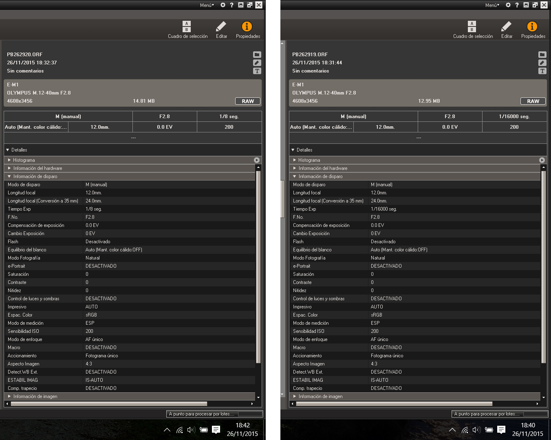The image size is (551, 440).
Task: Click horizontal scrollbar in PB262920.ORF window
Action: pyautogui.click(x=109, y=404)
